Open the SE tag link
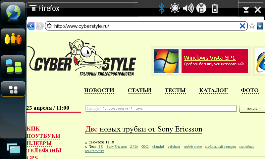 (101, 147)
